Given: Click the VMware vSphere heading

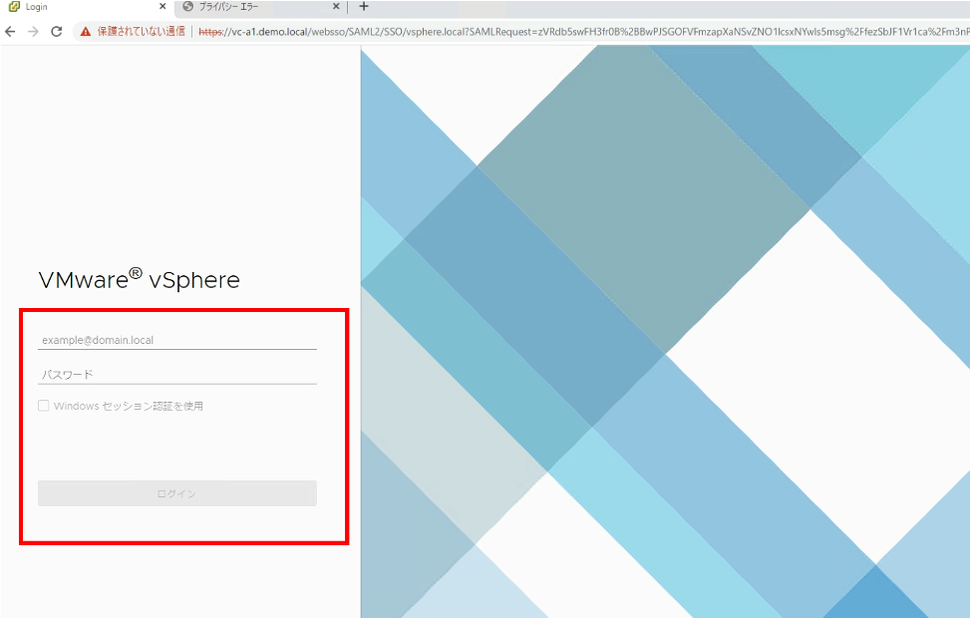Looking at the screenshot, I should point(140,279).
